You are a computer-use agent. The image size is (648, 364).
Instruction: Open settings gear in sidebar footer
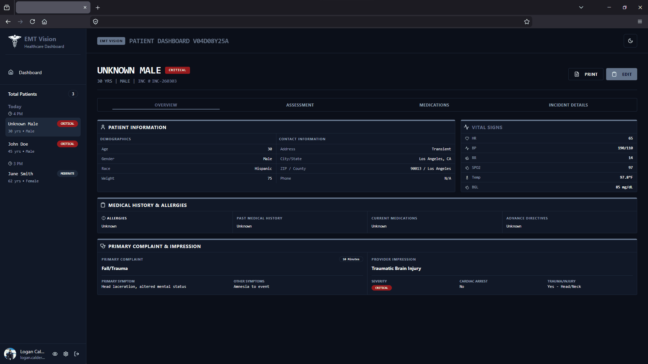(x=66, y=354)
